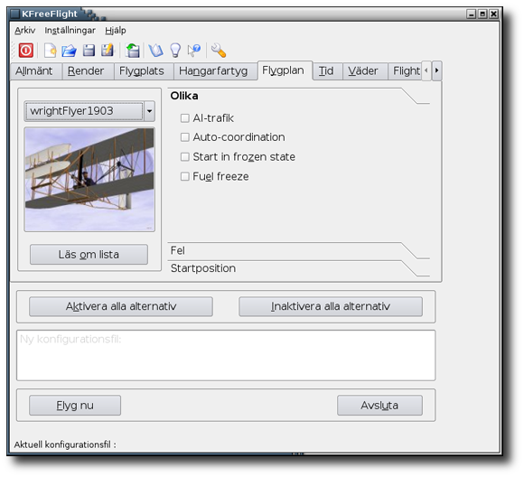Click the Flyg nu button

tap(75, 406)
